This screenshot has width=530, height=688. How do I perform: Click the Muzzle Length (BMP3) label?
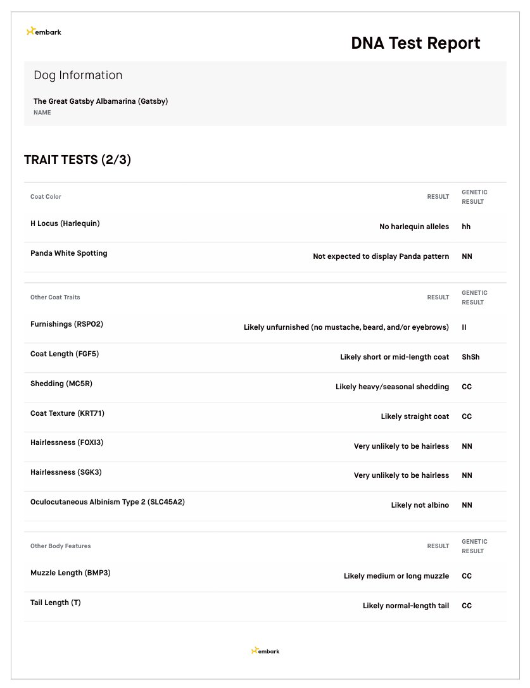click(x=70, y=573)
